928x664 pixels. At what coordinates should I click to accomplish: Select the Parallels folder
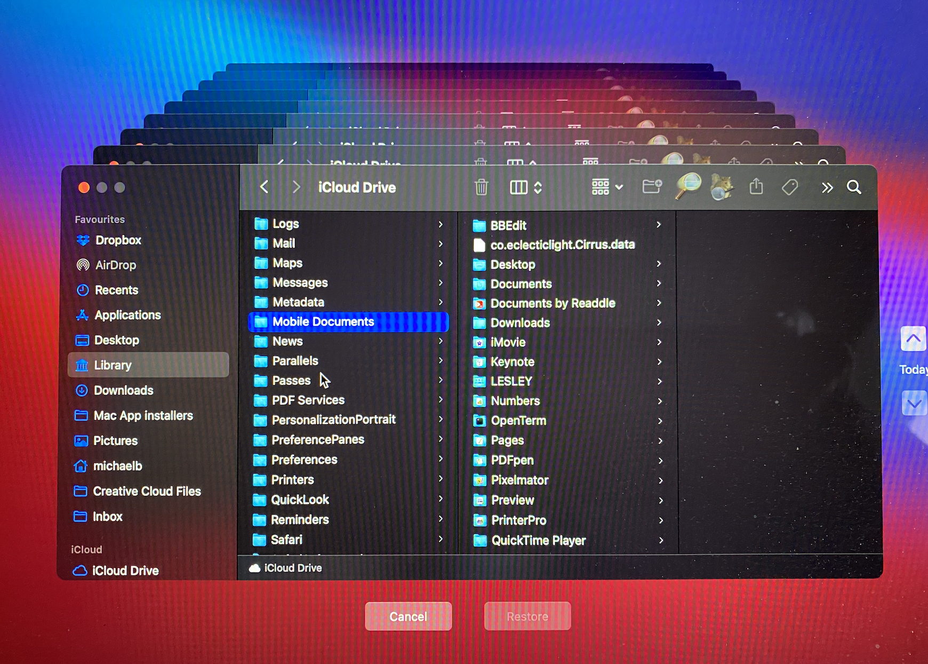tap(294, 361)
